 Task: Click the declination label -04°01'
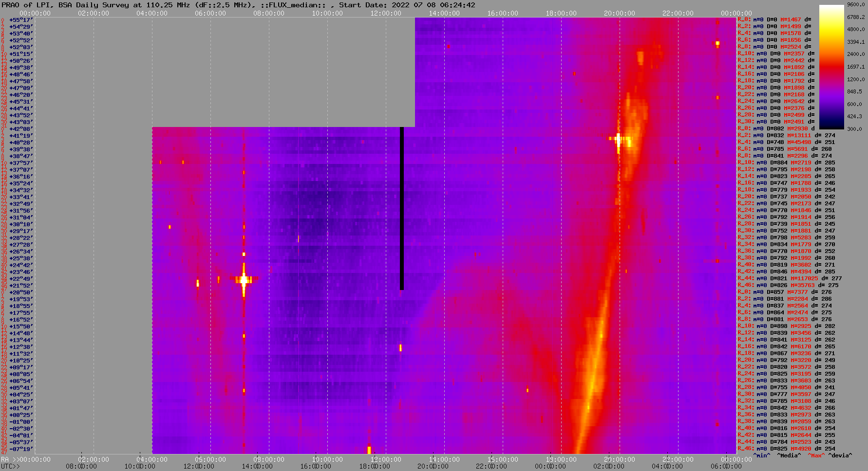point(21,435)
